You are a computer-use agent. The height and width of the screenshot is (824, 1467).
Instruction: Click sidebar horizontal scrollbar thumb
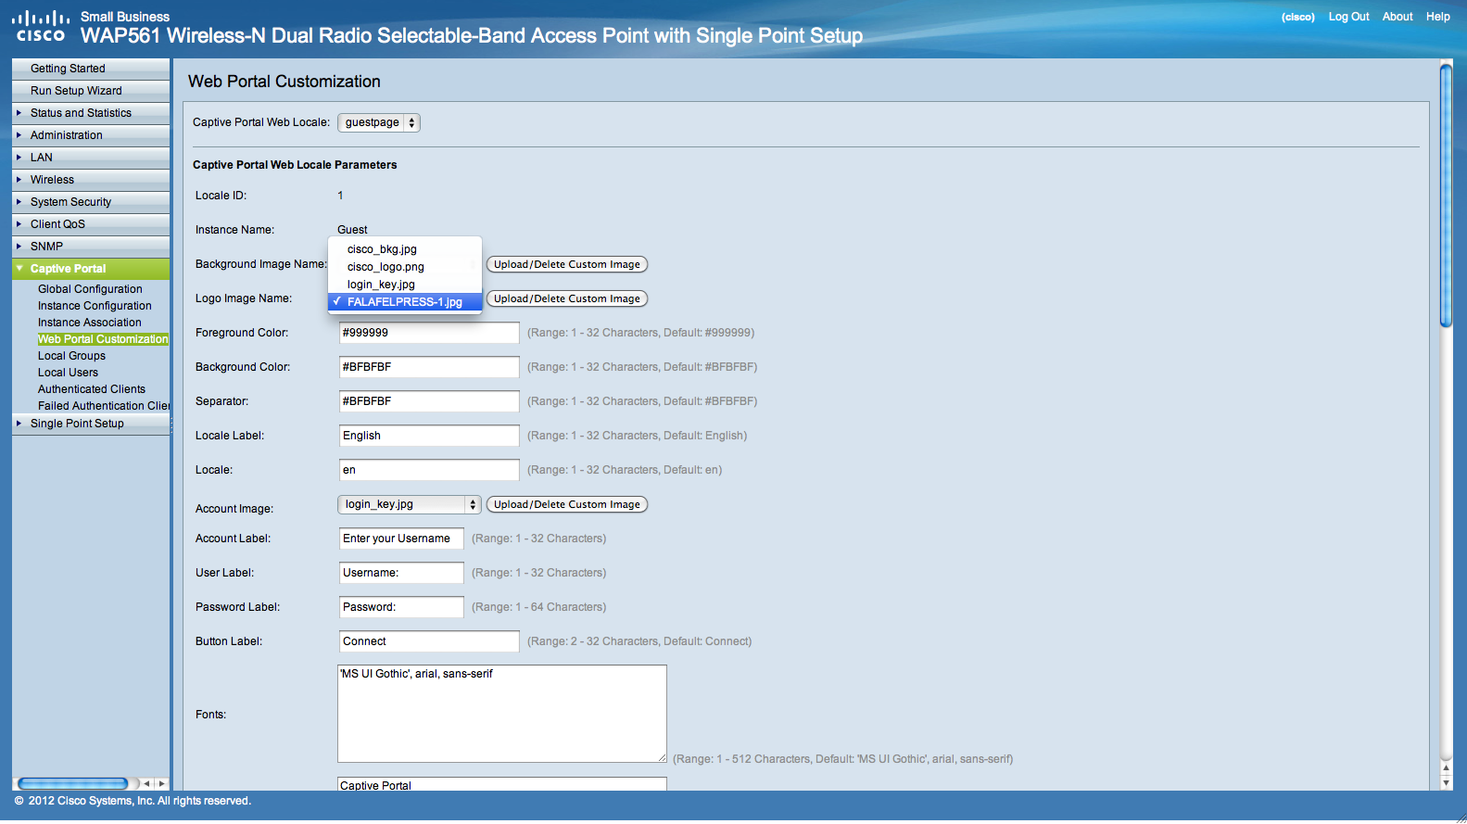coord(72,783)
